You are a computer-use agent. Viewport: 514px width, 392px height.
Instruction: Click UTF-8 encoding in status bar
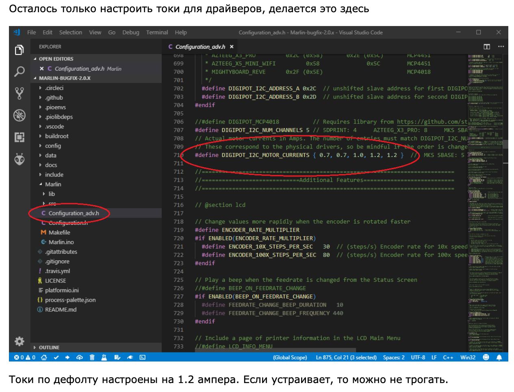tap(418, 357)
